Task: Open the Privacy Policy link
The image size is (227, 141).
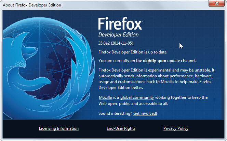Action: pyautogui.click(x=176, y=128)
